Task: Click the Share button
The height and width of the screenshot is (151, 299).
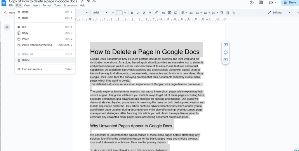Action: (289, 2)
